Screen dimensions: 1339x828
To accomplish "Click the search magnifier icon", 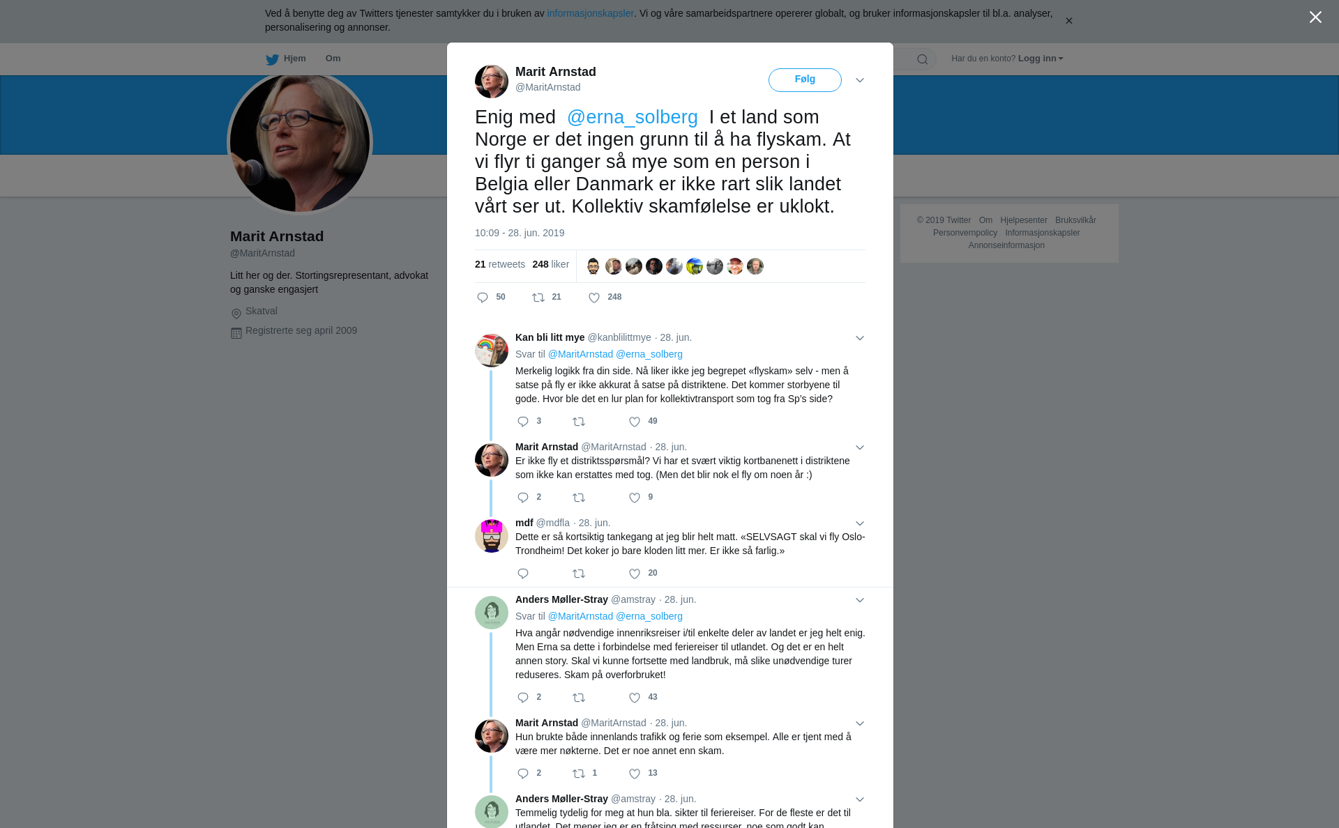I will pos(923,59).
